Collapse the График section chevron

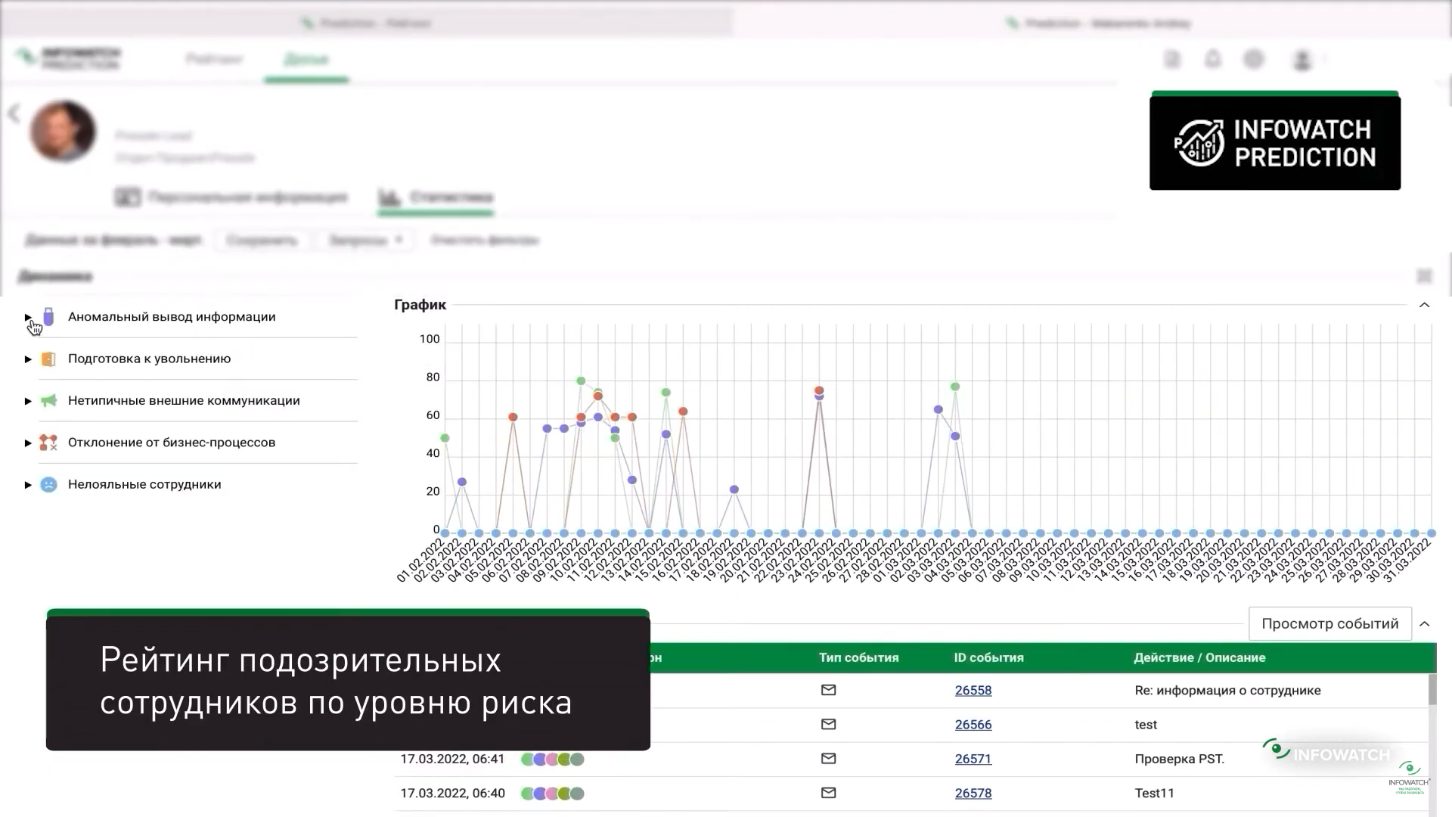pyautogui.click(x=1424, y=305)
